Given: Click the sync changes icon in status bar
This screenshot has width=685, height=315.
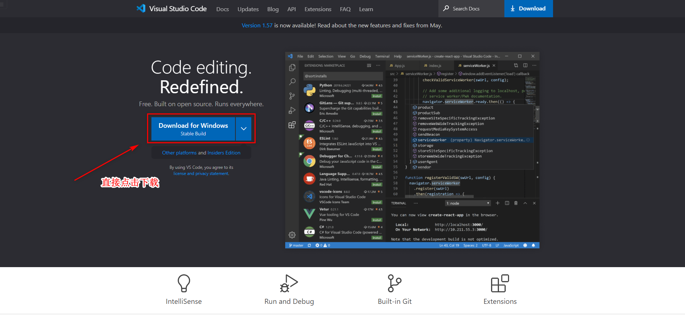Looking at the screenshot, I should pyautogui.click(x=309, y=245).
